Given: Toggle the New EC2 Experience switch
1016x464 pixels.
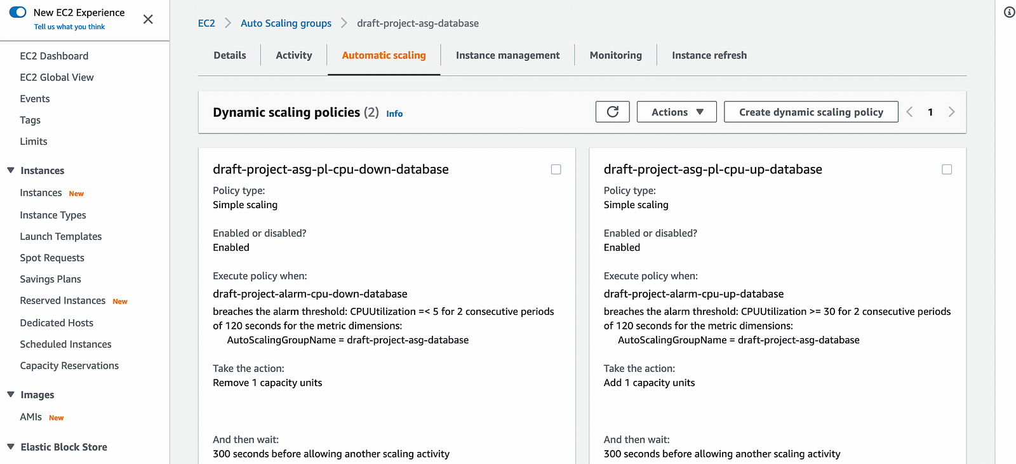Looking at the screenshot, I should click(x=18, y=12).
